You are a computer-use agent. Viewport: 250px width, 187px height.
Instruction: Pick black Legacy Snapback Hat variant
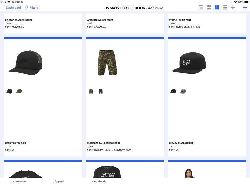[173, 91]
